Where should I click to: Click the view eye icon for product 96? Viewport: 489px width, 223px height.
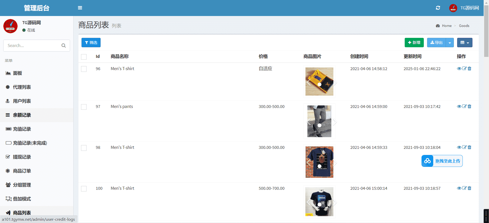pyautogui.click(x=459, y=69)
